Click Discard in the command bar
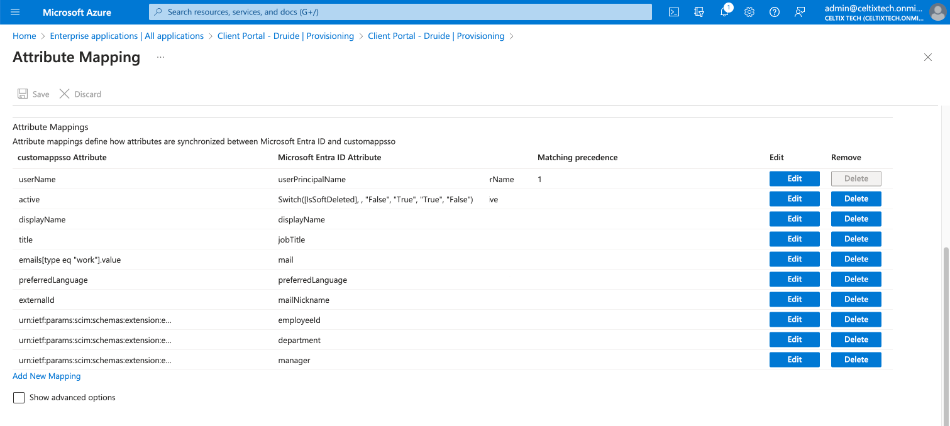Viewport: 950px width, 426px height. (x=80, y=94)
